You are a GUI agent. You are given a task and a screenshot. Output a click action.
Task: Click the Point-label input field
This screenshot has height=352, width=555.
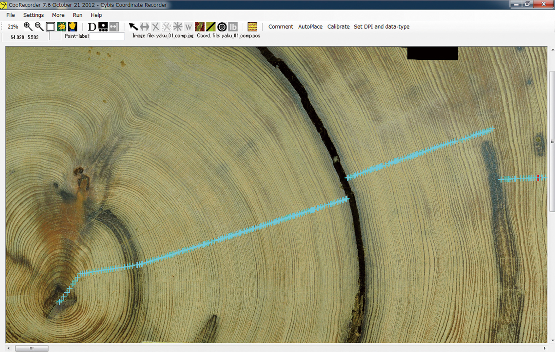[x=107, y=36]
